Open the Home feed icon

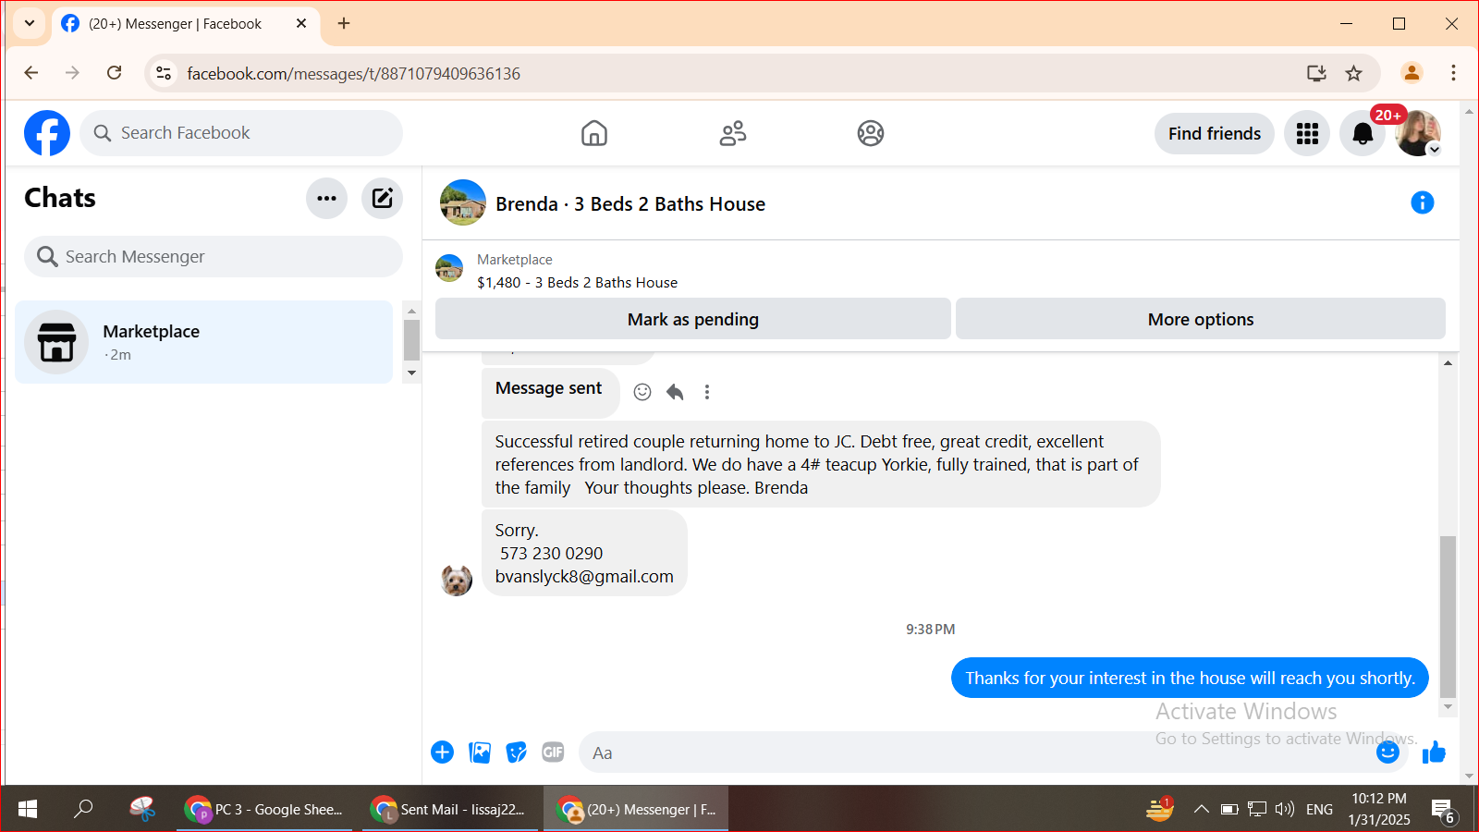594,133
